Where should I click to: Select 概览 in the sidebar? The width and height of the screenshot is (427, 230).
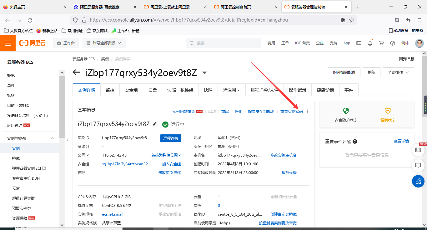[x=11, y=76]
